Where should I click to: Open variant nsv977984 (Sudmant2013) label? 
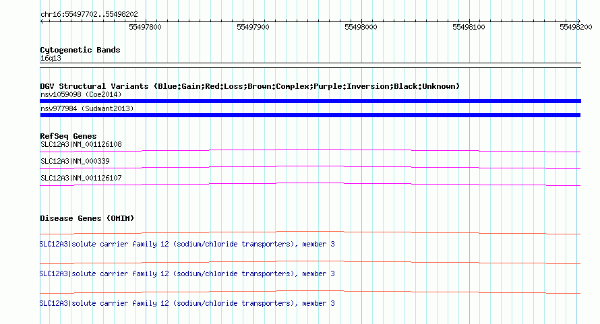click(x=87, y=108)
